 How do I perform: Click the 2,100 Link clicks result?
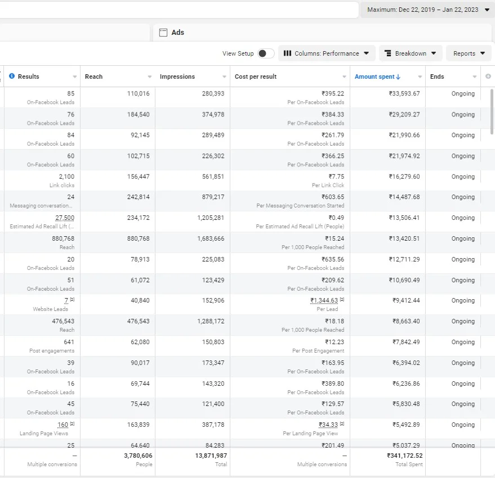(66, 177)
